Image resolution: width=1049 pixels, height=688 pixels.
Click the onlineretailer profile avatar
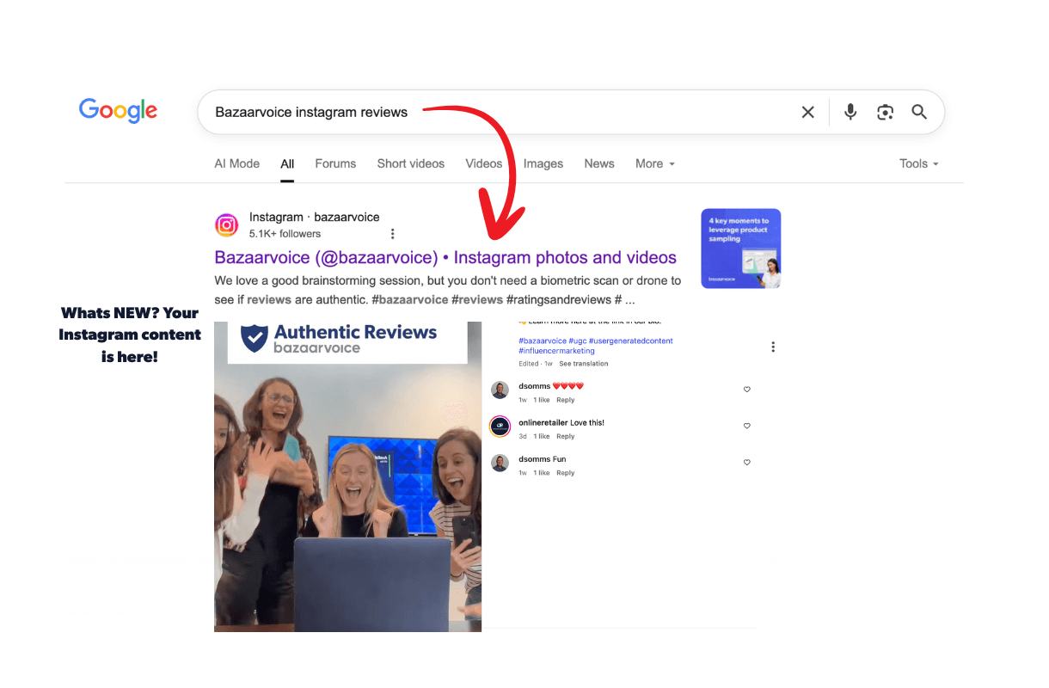500,427
